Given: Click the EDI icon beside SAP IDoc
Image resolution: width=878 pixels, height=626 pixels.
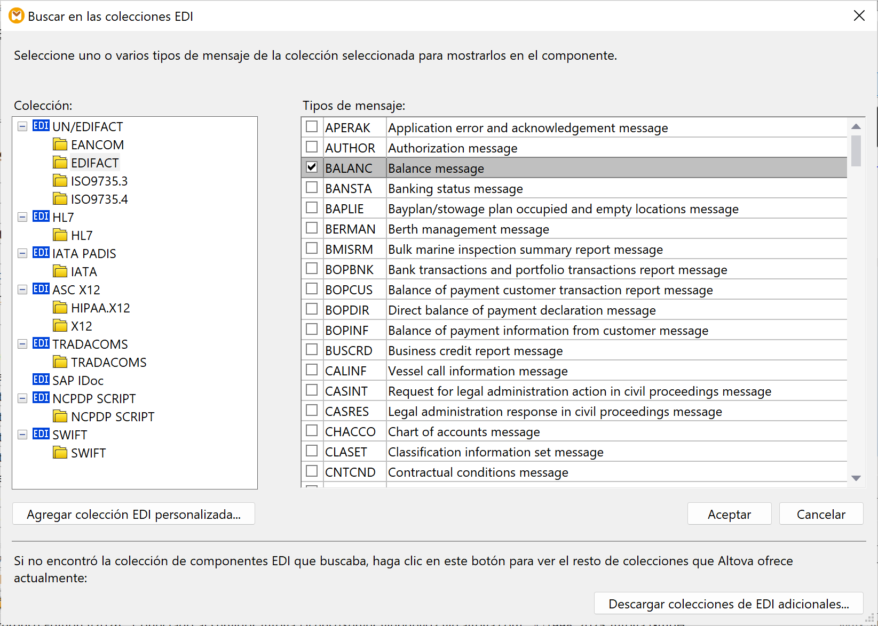Looking at the screenshot, I should [41, 380].
